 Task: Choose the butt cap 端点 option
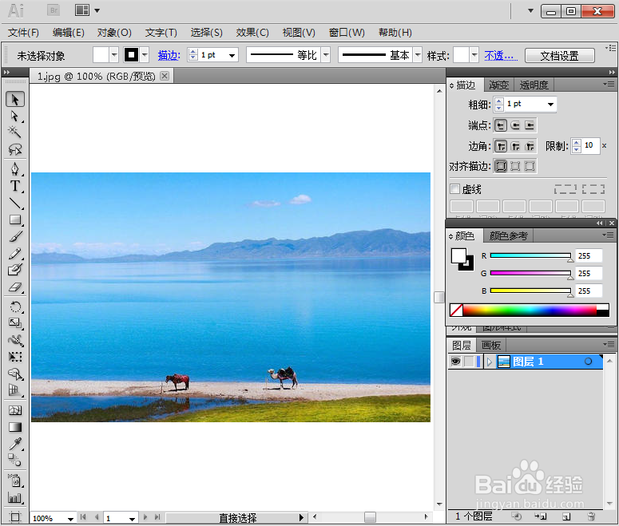click(x=501, y=125)
